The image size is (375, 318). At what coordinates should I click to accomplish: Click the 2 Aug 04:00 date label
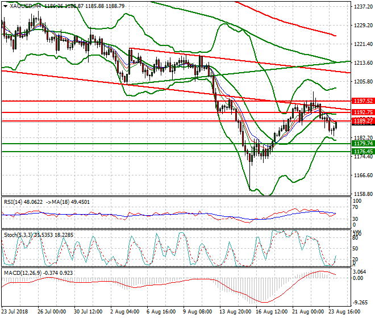coord(124,312)
